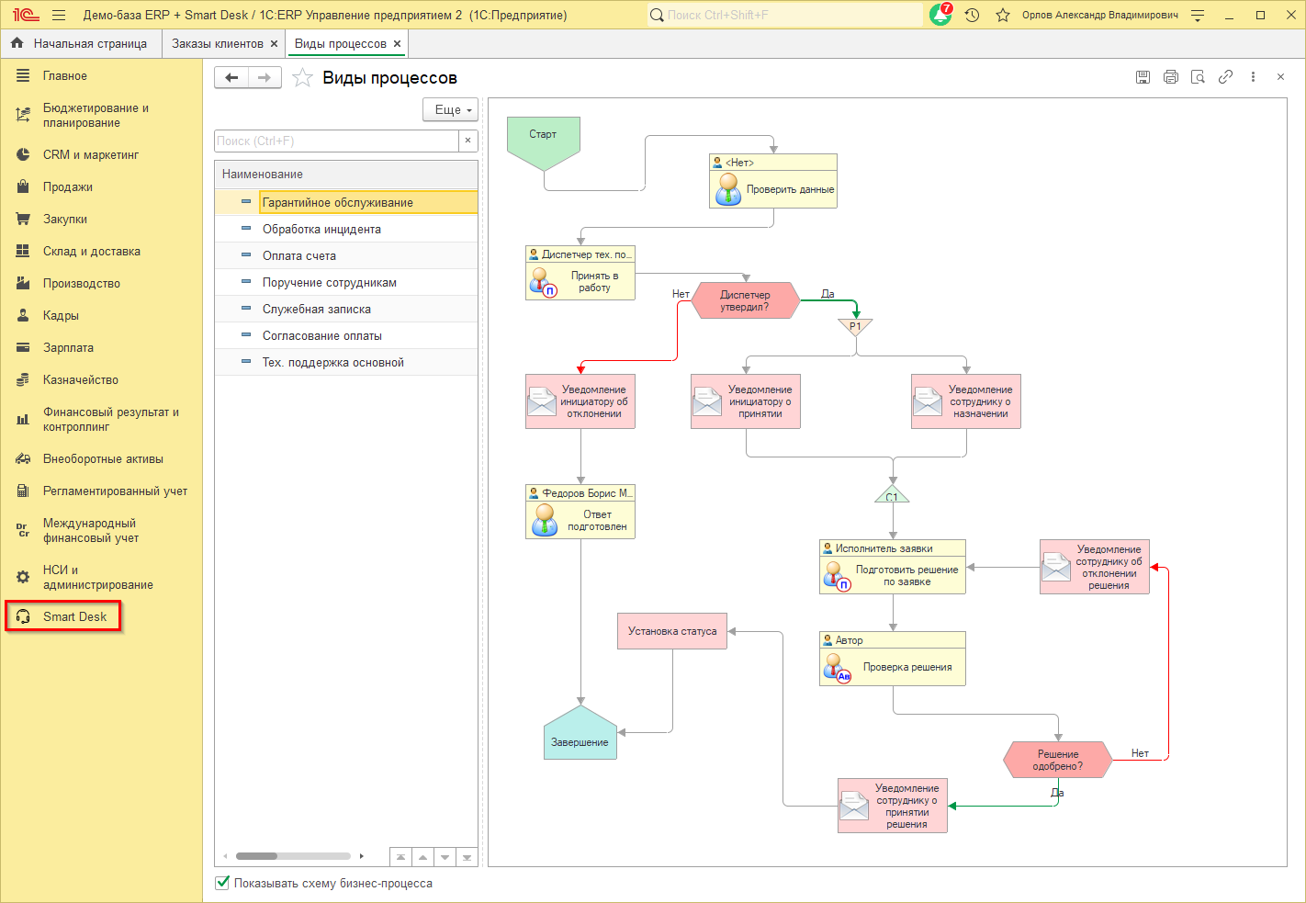This screenshot has height=903, width=1306.
Task: Click Уведомление сотруднику о назначении envelope node
Action: pyautogui.click(x=966, y=401)
